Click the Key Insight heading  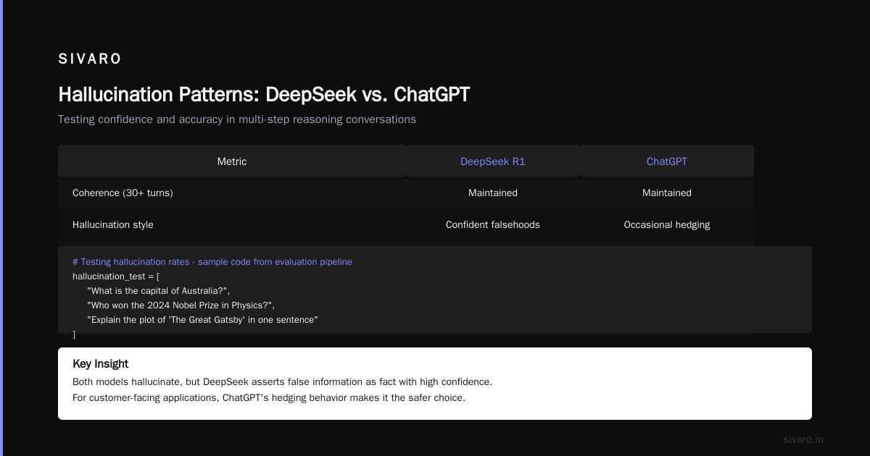point(101,364)
